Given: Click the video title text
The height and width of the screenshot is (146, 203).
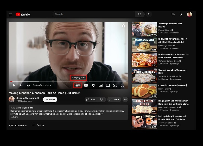Looking at the screenshot, I should 44,93.
